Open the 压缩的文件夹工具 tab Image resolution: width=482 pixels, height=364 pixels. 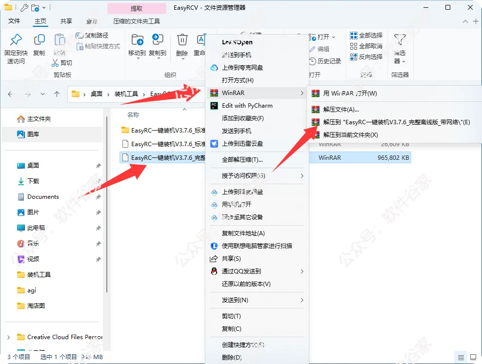click(x=137, y=21)
